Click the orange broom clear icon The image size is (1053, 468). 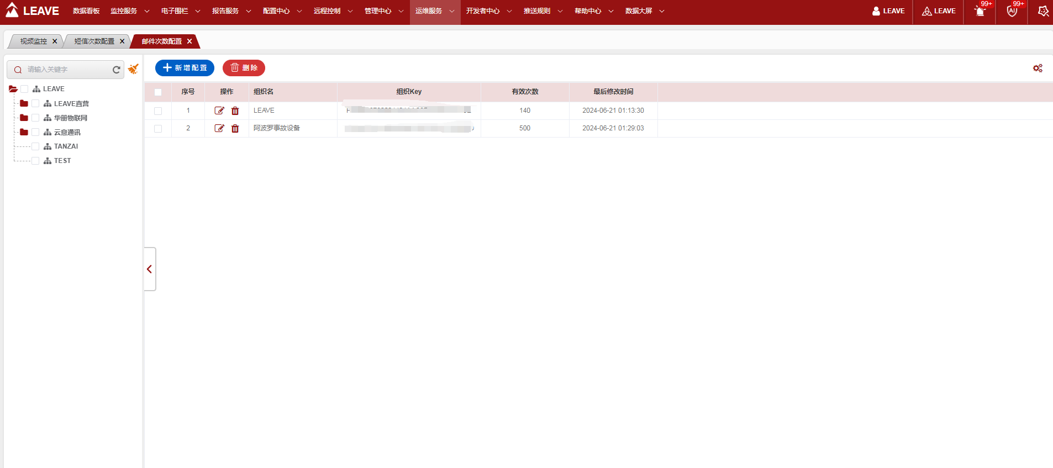click(133, 69)
